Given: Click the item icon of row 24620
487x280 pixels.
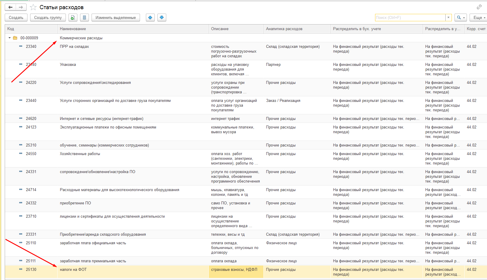Looking at the screenshot, I should click(21, 118).
